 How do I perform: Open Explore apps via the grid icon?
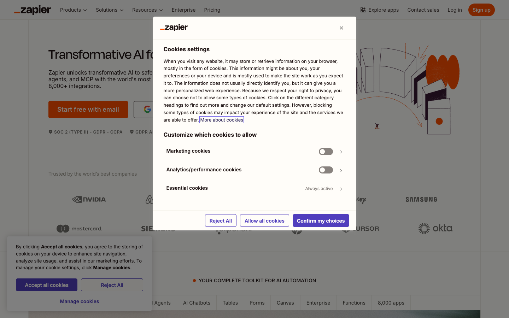tap(362, 10)
